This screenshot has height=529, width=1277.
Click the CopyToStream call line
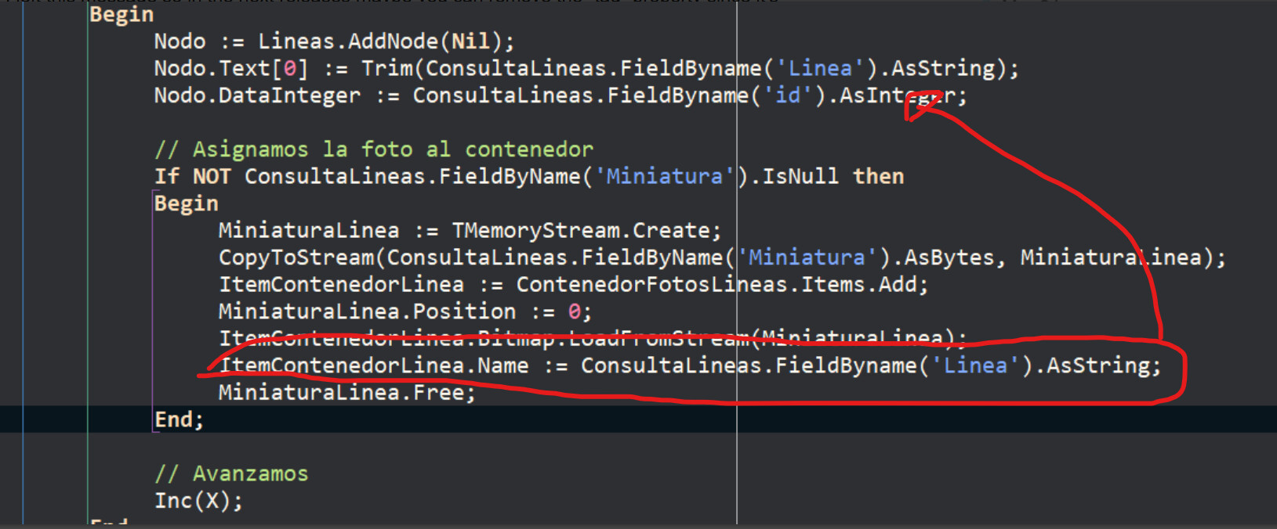pos(722,257)
